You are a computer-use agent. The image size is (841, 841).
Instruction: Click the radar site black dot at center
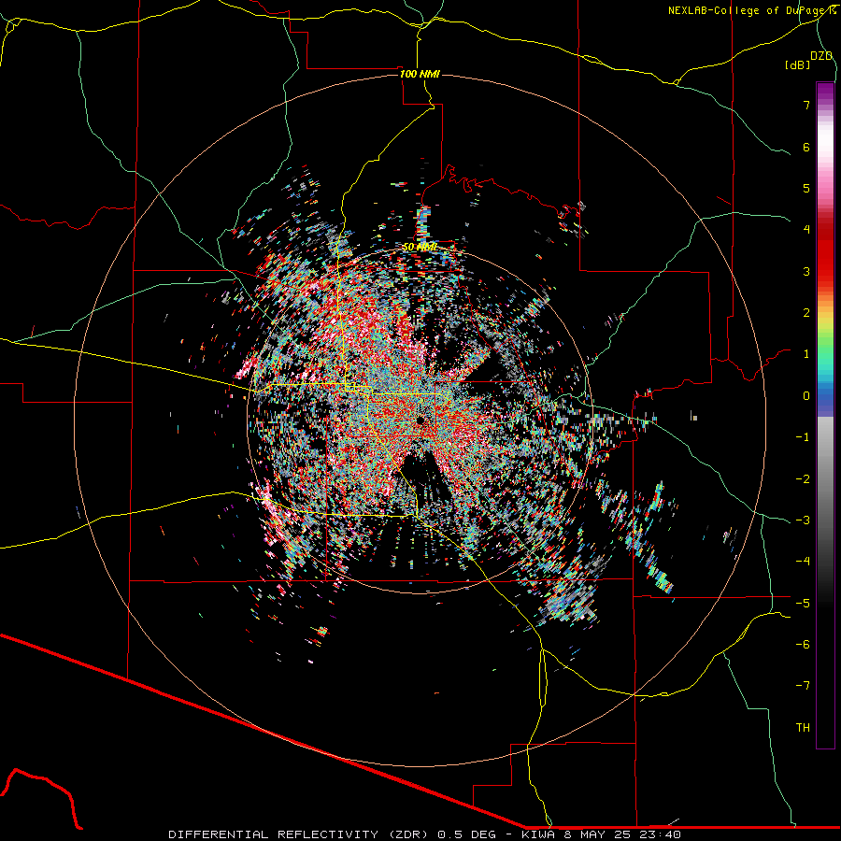coord(420,420)
